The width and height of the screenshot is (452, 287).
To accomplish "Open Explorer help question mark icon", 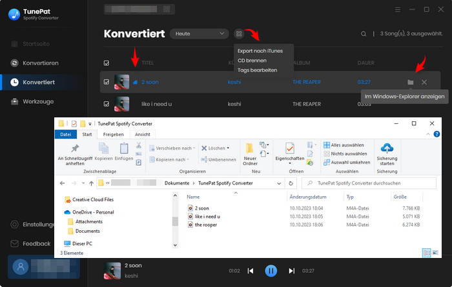I will coord(437,134).
